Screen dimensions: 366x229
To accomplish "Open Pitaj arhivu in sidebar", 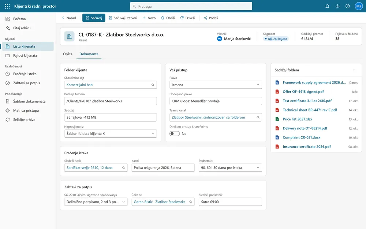I will coord(28,28).
